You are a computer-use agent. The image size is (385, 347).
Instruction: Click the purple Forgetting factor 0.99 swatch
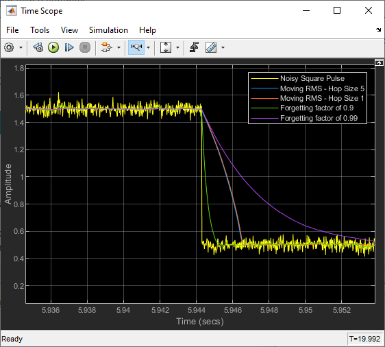[x=265, y=118]
